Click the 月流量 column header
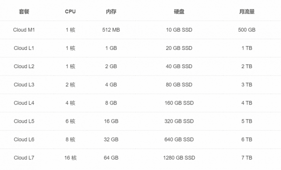This screenshot has height=170, width=281. (x=247, y=12)
